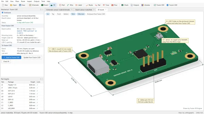Click the J2 tallest part callout
The image size is (204, 114).
[145, 101]
